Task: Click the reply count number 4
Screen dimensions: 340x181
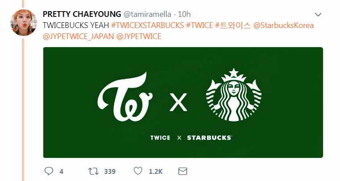Action: pyautogui.click(x=61, y=172)
